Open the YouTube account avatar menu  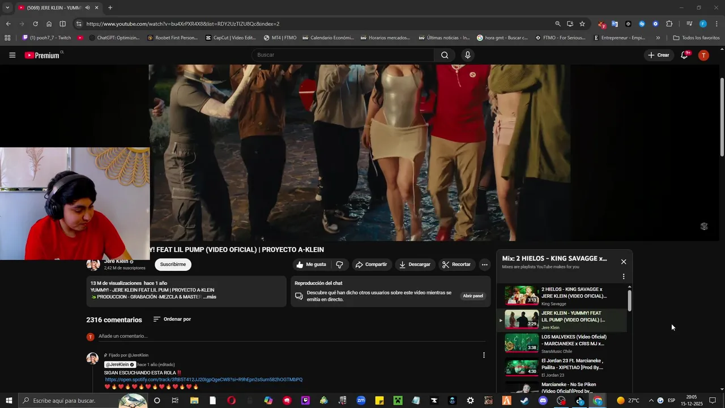(703, 55)
